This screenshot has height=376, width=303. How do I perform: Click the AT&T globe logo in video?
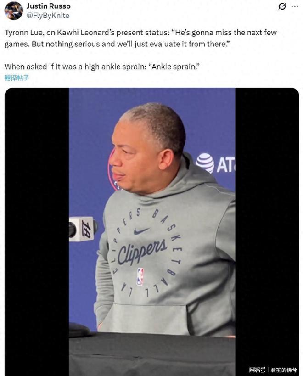205,163
